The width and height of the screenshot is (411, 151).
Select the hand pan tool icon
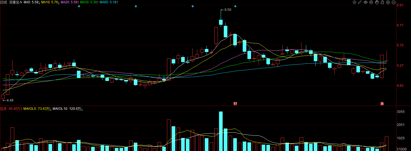coord(377,2)
